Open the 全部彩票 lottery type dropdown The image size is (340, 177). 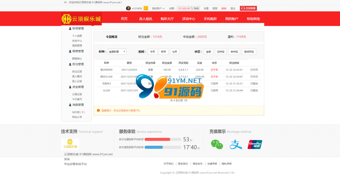point(117,51)
